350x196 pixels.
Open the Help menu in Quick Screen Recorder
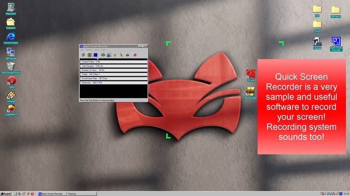(103, 50)
